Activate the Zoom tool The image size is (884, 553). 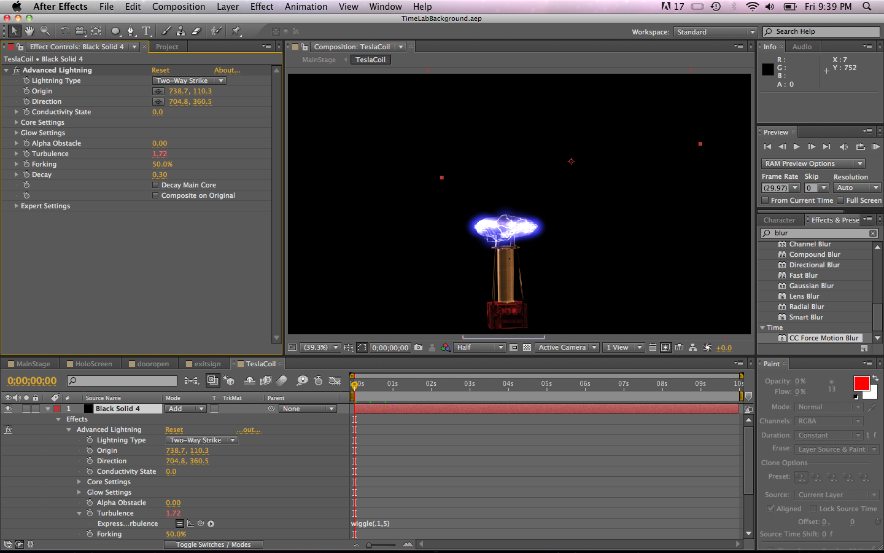click(45, 31)
